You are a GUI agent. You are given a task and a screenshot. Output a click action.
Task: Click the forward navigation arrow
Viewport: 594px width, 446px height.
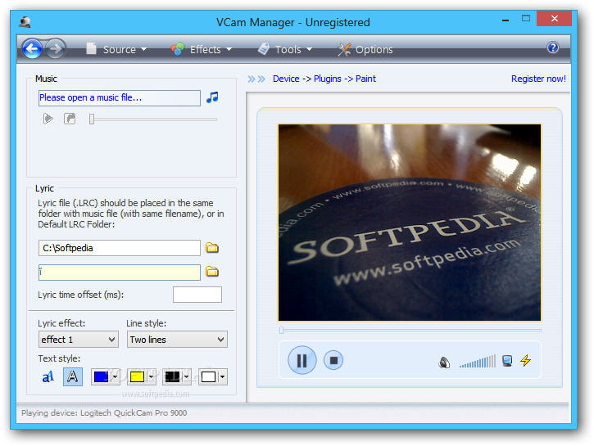(x=56, y=49)
